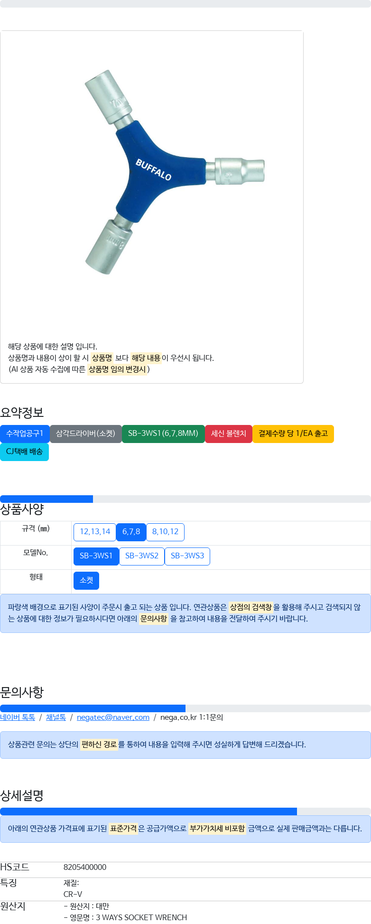Image resolution: width=371 pixels, height=924 pixels.
Task: Click the 수작업공구1 category tag
Action: pyautogui.click(x=25, y=434)
